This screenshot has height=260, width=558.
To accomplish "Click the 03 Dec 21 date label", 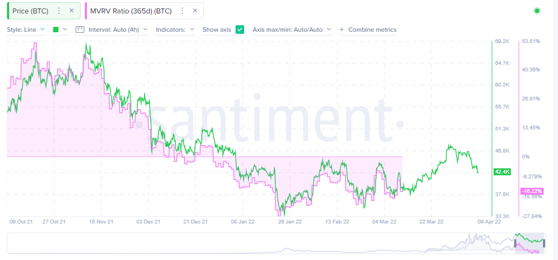I will (x=149, y=221).
